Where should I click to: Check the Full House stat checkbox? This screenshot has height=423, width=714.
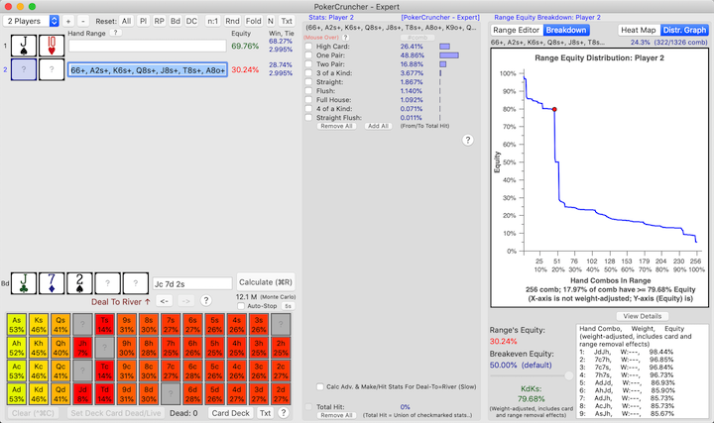pos(308,100)
